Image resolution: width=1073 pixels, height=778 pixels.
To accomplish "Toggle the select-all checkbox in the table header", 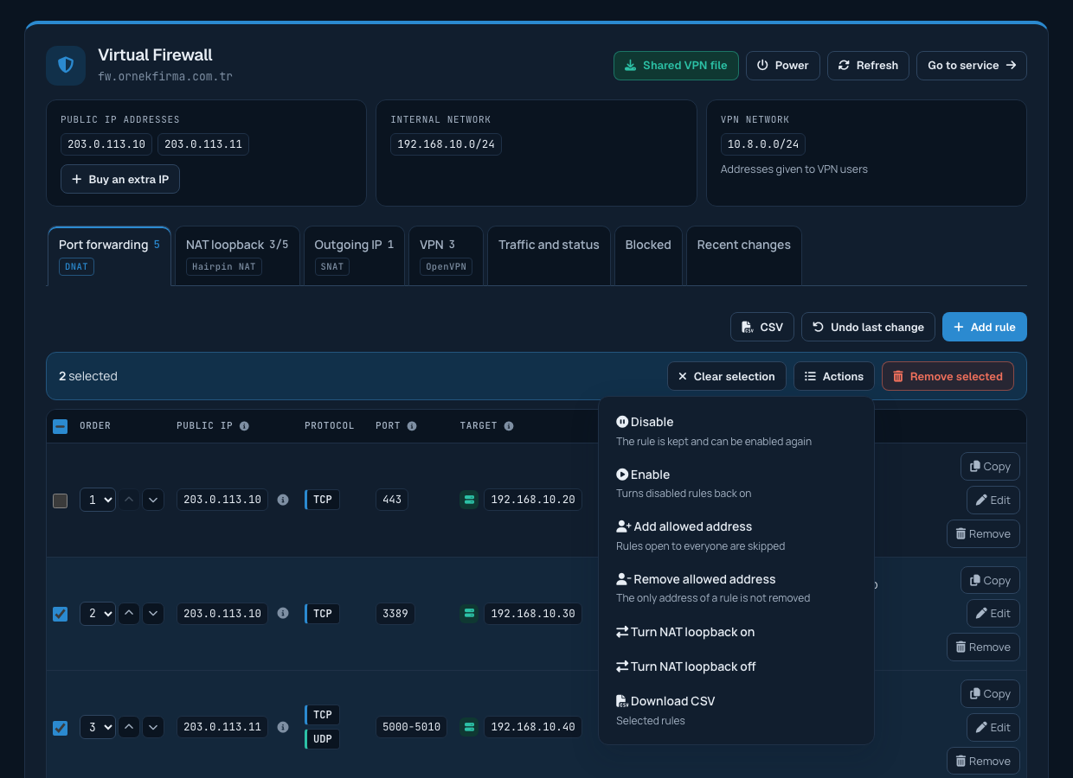I will (x=61, y=426).
